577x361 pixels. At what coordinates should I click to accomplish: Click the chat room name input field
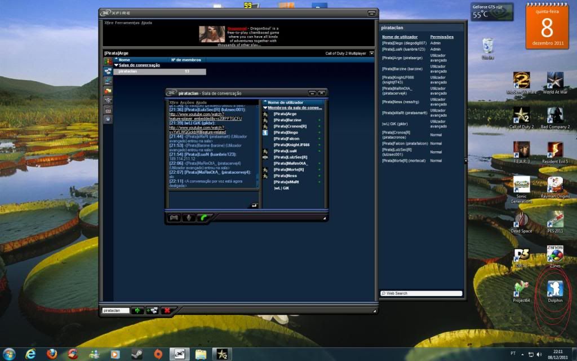pyautogui.click(x=116, y=311)
